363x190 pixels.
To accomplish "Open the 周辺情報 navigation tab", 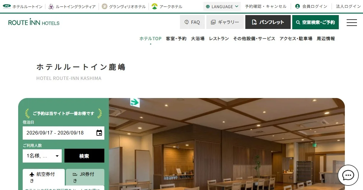I will 326,39.
